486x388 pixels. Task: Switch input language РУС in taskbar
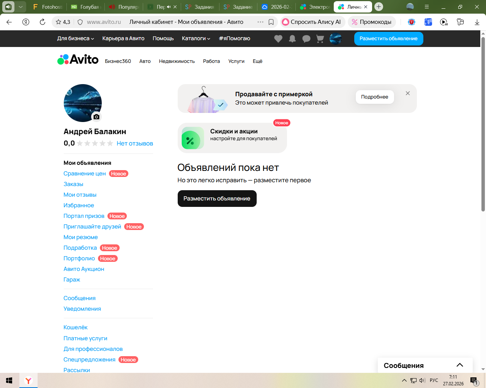click(434, 380)
